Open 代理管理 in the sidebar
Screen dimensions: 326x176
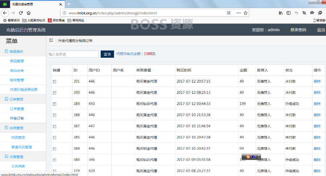[18, 137]
